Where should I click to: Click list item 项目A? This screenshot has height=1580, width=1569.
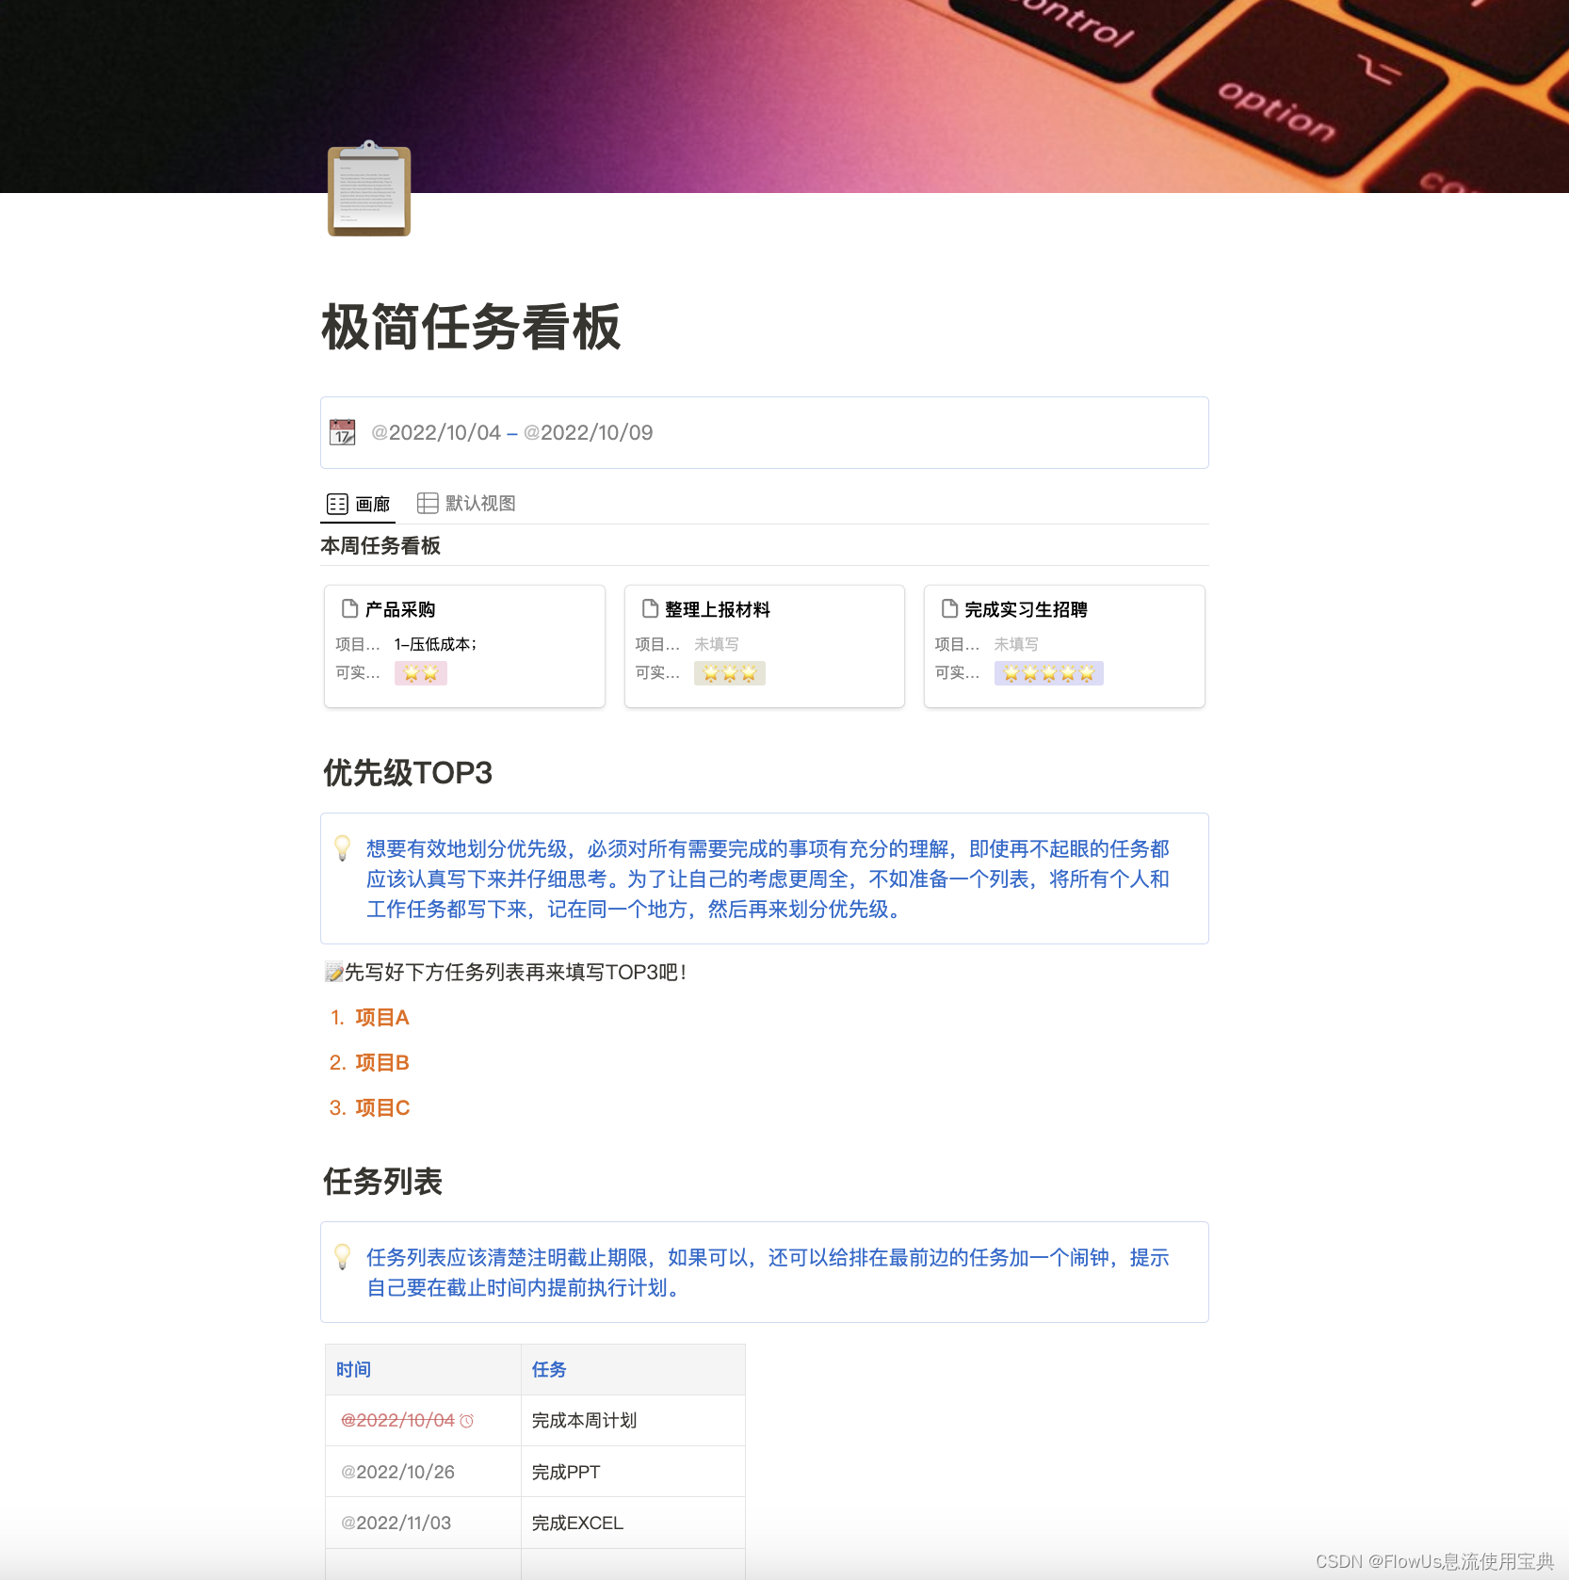tap(381, 1018)
